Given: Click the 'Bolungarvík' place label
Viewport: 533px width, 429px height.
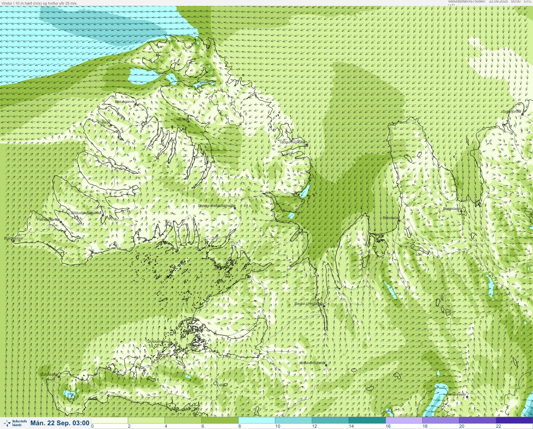Looking at the screenshot, I should 125,101.
